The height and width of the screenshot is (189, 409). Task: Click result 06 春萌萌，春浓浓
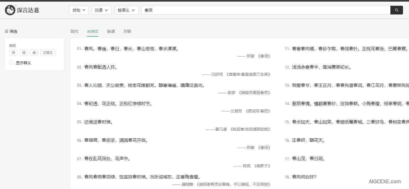[116, 140]
